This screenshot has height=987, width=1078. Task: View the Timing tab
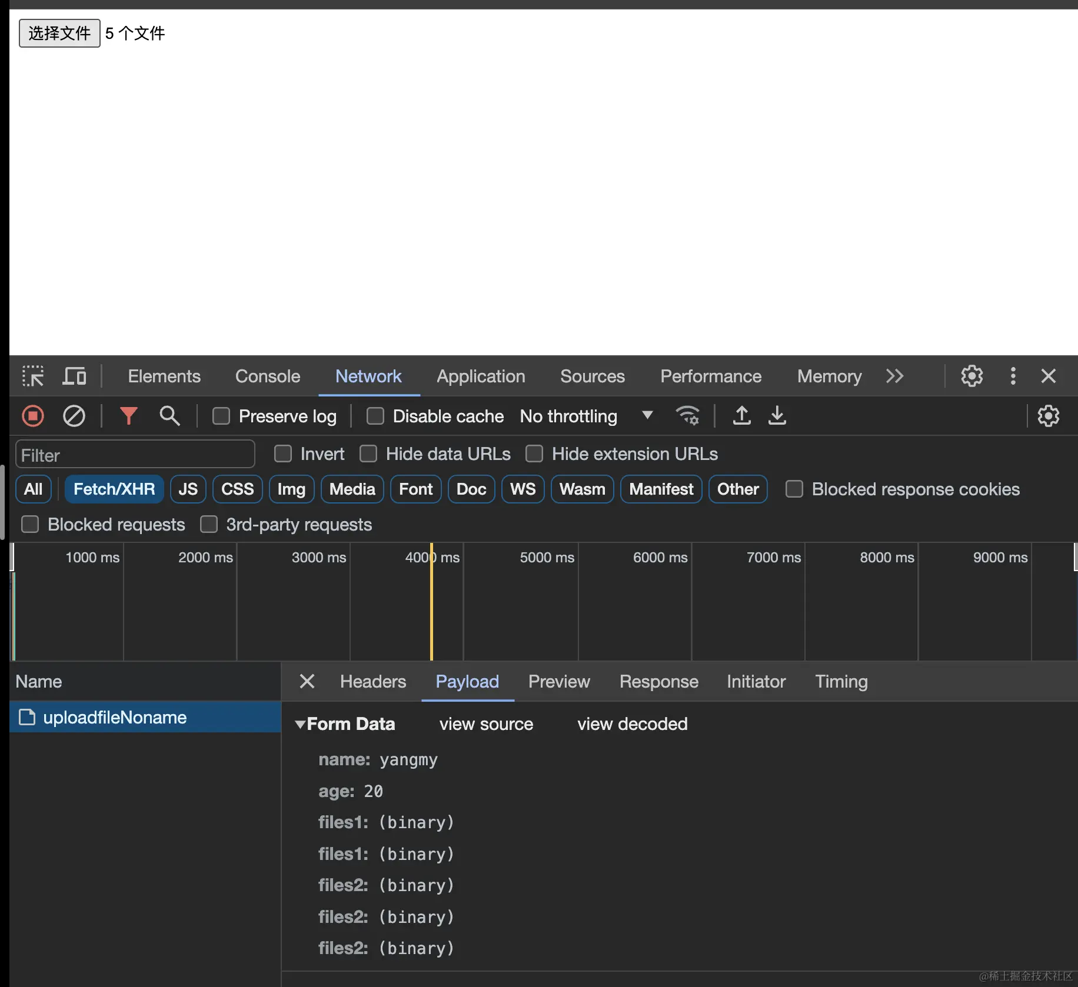point(841,681)
